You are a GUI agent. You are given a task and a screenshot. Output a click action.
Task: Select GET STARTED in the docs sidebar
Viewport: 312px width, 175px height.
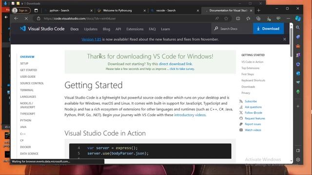(28, 70)
